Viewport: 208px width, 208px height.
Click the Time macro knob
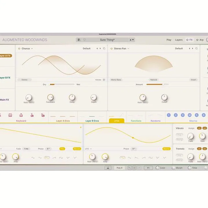[x=190, y=168]
